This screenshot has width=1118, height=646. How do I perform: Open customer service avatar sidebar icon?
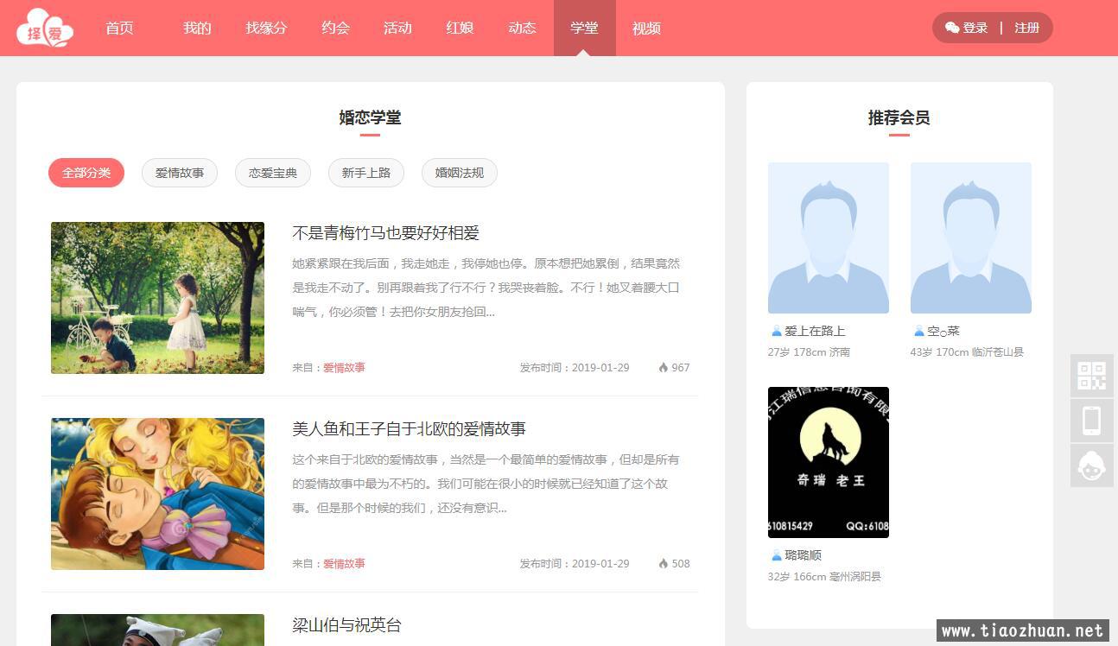coord(1092,465)
